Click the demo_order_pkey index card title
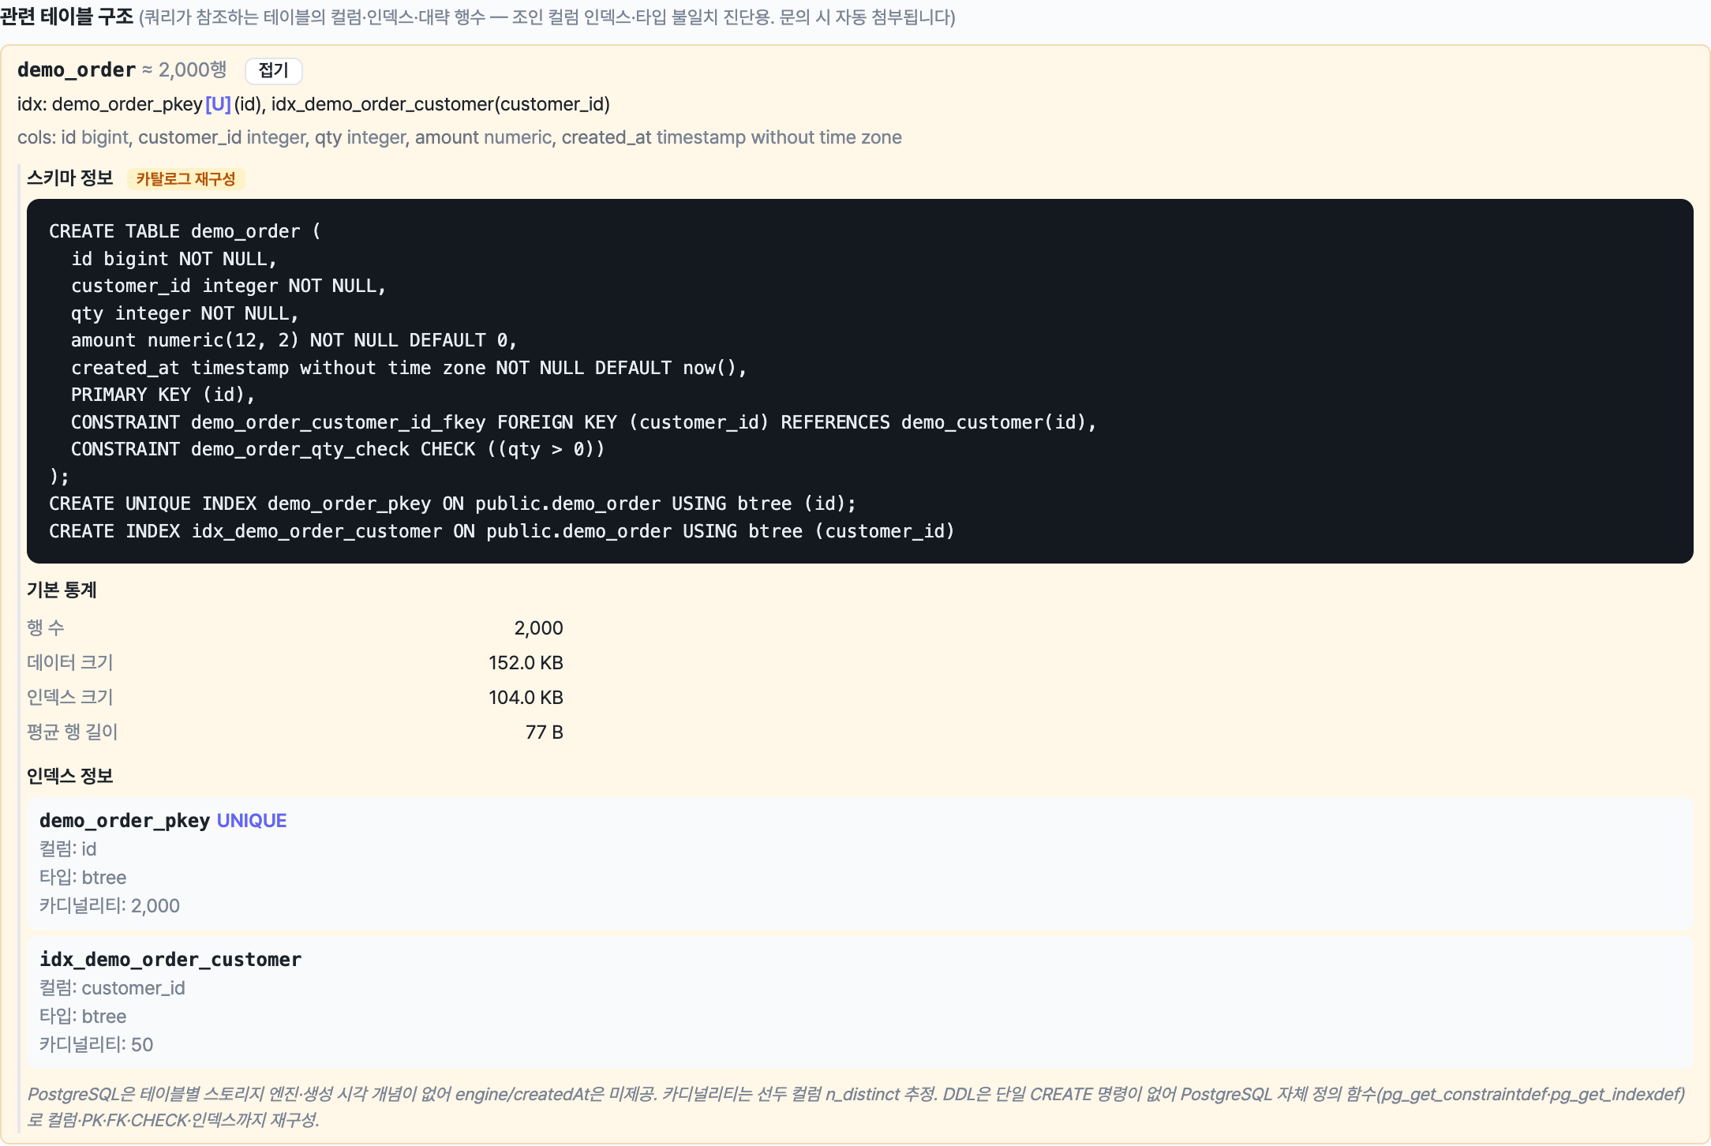The image size is (1711, 1146). [x=125, y=821]
